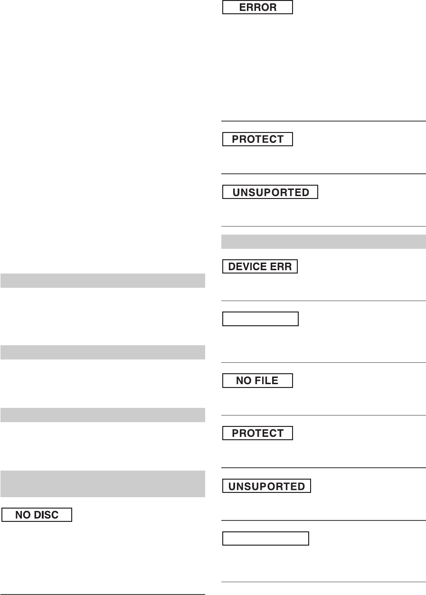Click the second gray bar in the left column
Image resolution: width=426 pixels, height=595 pixels.
tap(103, 352)
